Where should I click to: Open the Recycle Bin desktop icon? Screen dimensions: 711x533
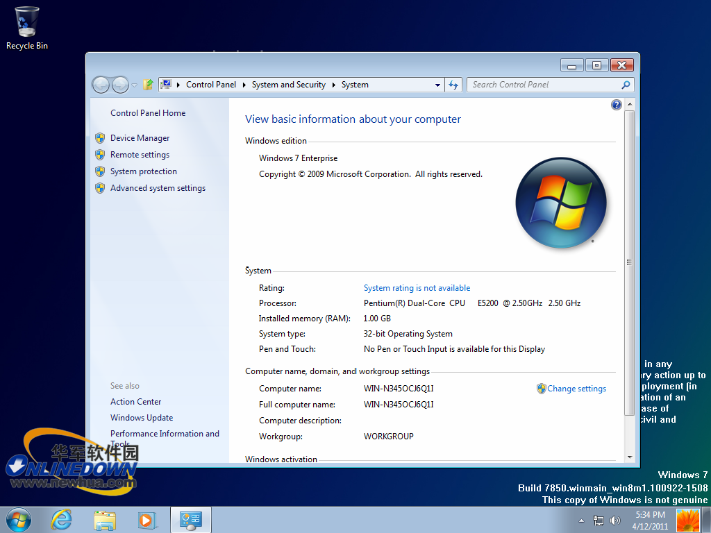click(x=27, y=28)
